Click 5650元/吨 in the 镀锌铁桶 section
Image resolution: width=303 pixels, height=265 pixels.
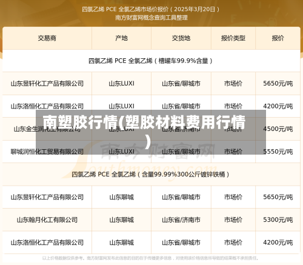(278, 197)
